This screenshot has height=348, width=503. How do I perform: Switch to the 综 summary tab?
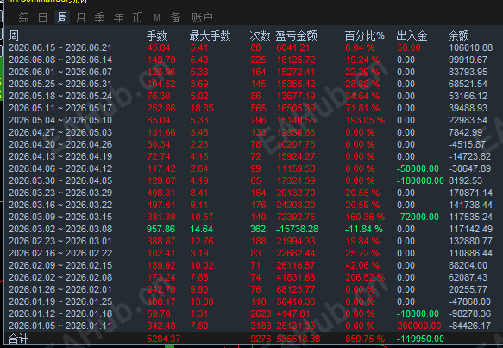point(23,17)
